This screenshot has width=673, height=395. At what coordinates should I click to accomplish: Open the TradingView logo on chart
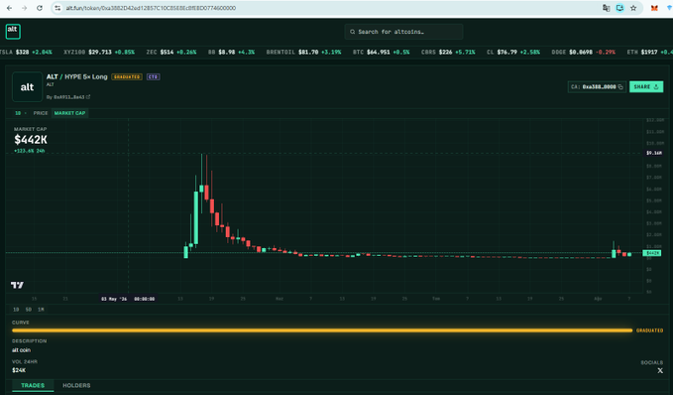point(17,285)
